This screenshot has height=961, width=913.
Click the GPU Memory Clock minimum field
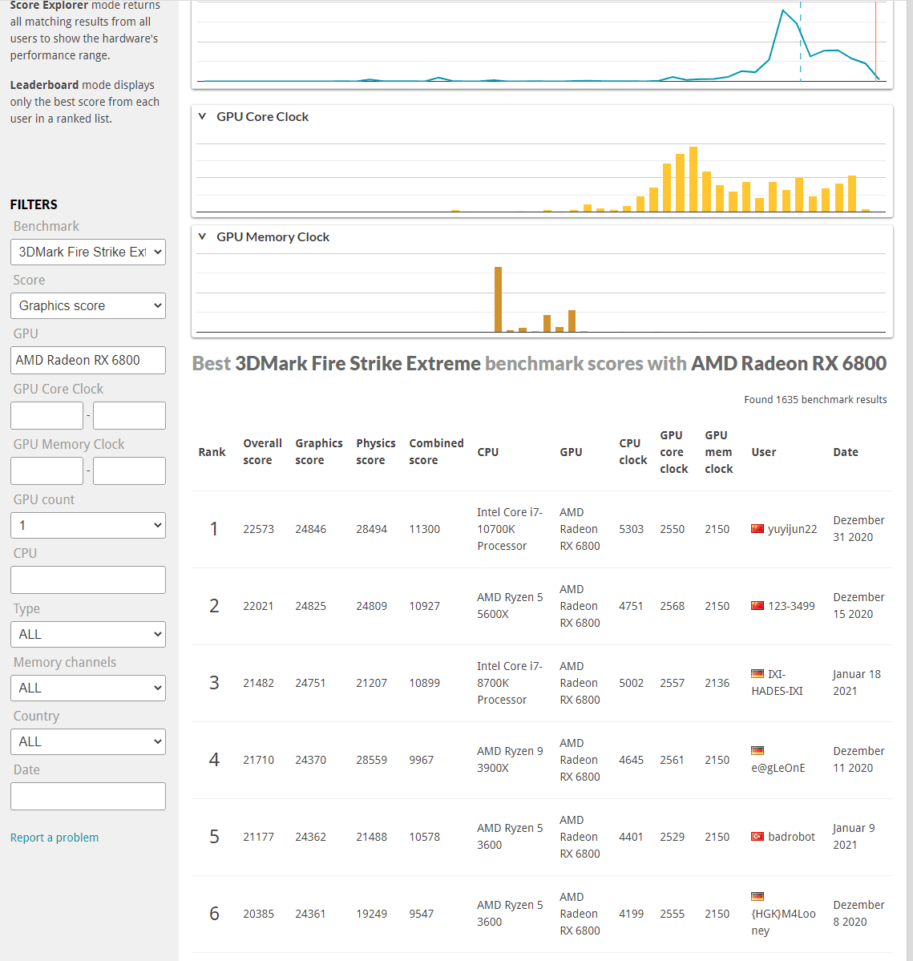(46, 470)
